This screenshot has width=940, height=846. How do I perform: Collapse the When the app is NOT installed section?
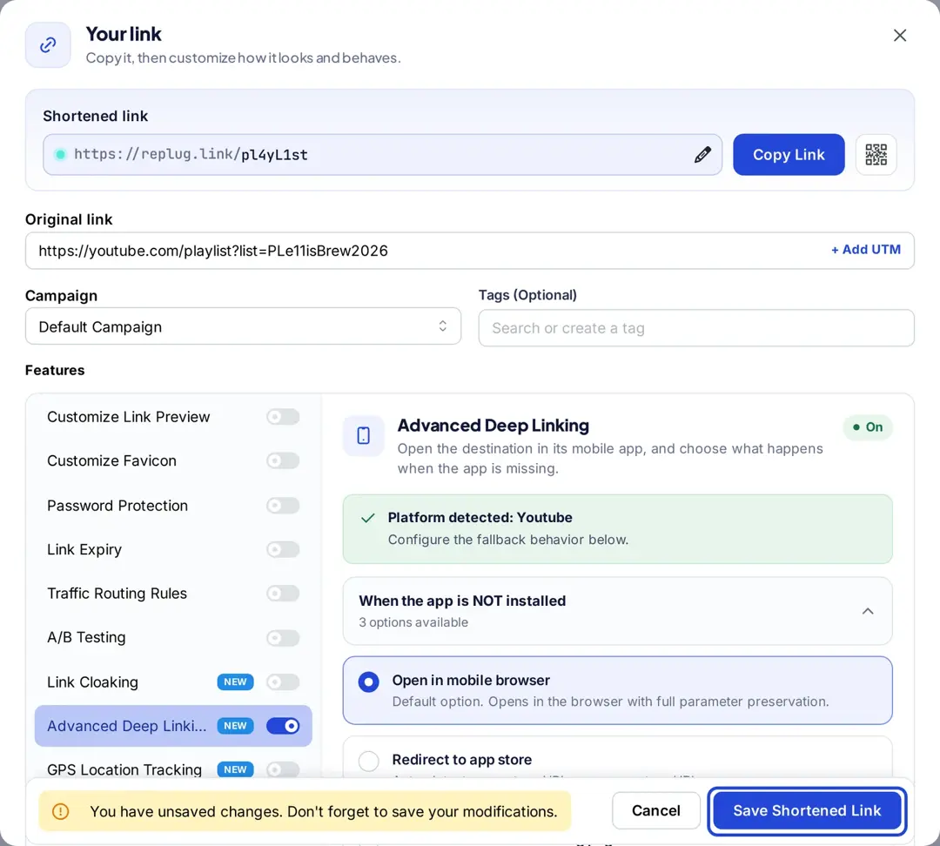pos(617,611)
